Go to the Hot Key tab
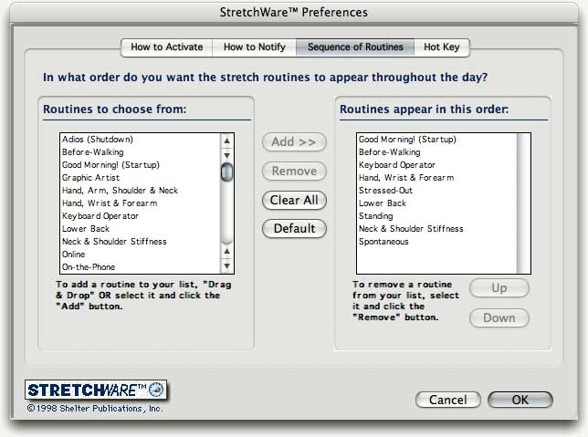This screenshot has height=437, width=588. 442,47
